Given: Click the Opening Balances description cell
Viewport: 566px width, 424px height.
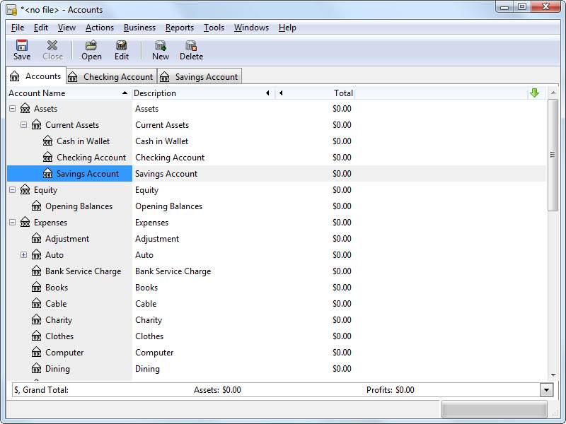Looking at the screenshot, I should tap(168, 206).
